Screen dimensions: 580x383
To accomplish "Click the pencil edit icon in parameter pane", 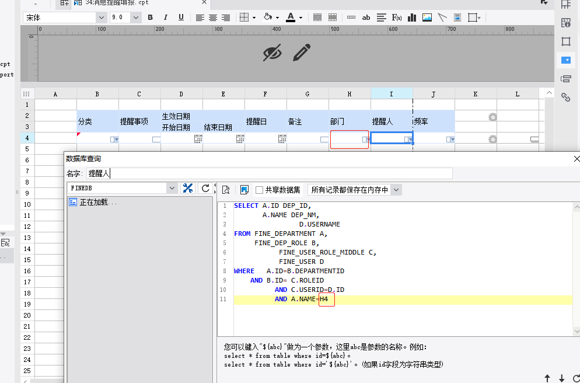I will (x=302, y=53).
